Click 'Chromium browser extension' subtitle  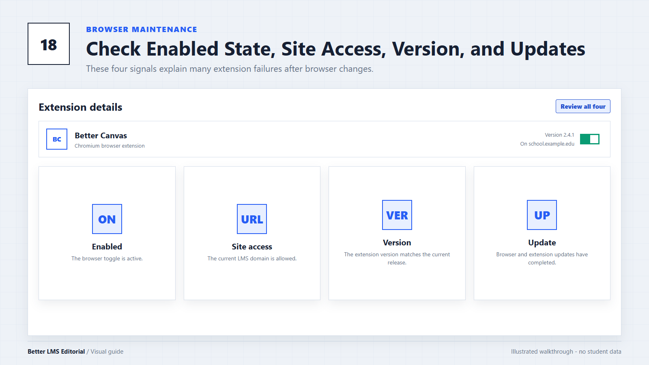click(110, 146)
